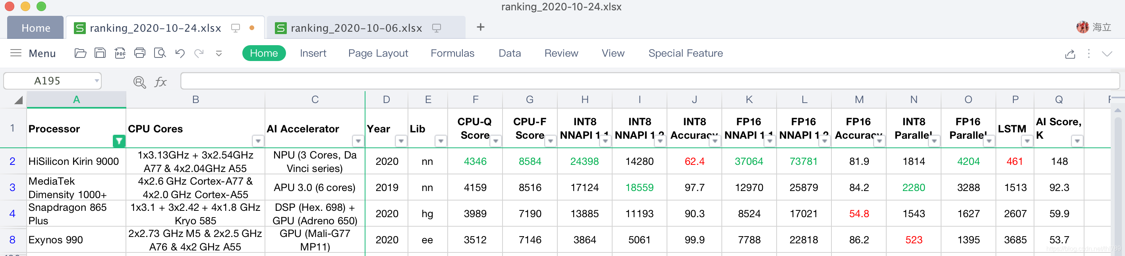1125x256 pixels.
Task: Select cell APU 3.0 (6 cores)
Action: 315,187
